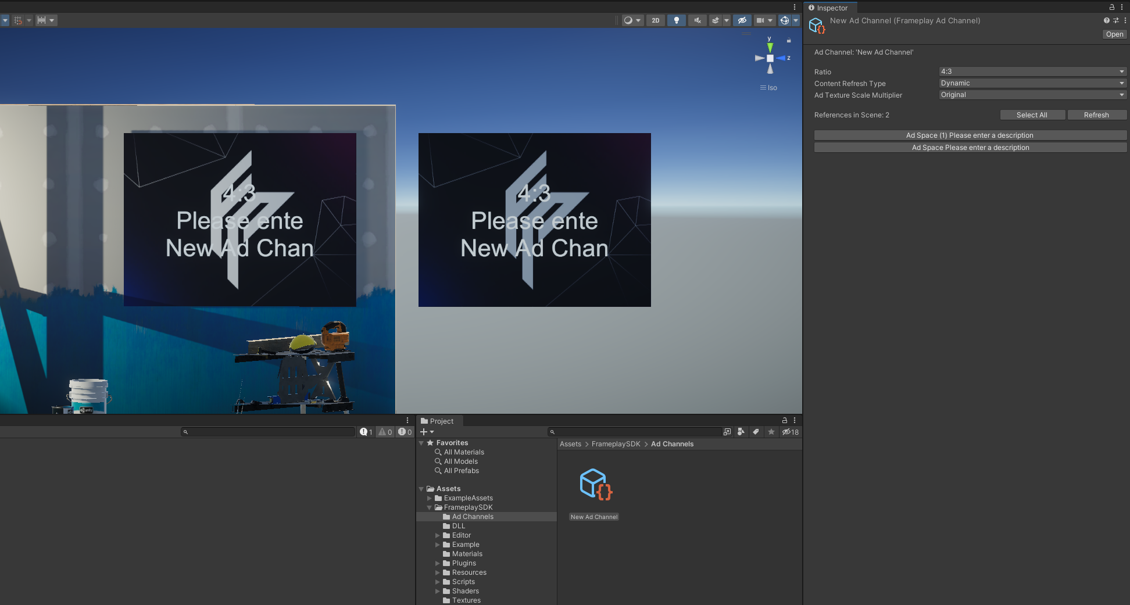This screenshot has width=1130, height=605.
Task: Toggle gizmos globe icon
Action: point(785,20)
